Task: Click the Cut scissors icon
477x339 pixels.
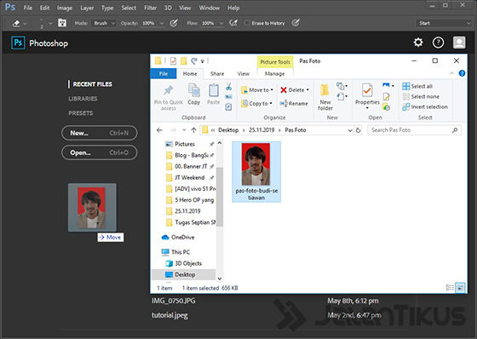Action: point(228,87)
